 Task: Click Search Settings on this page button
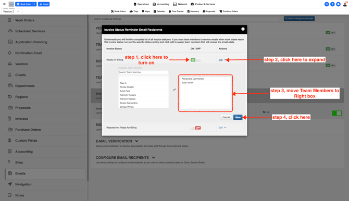[299, 18]
